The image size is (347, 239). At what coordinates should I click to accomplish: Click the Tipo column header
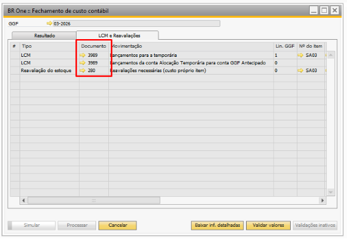(x=50, y=46)
